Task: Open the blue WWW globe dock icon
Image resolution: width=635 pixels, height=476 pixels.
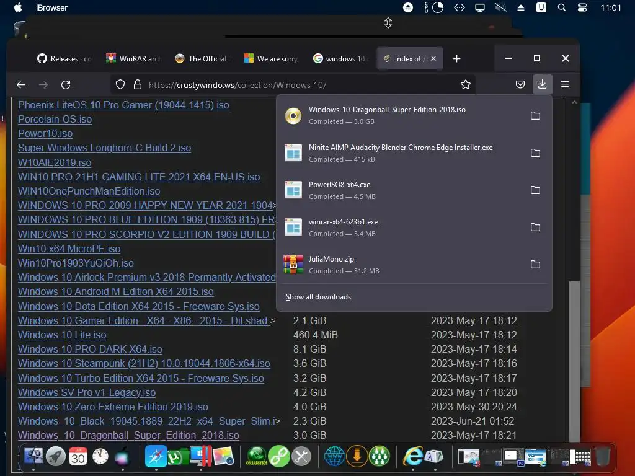Action: pos(334,456)
